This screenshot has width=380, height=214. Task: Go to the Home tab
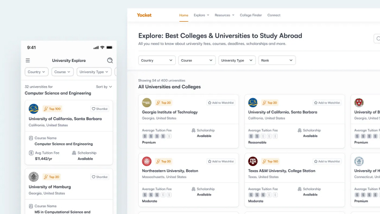pyautogui.click(x=184, y=15)
